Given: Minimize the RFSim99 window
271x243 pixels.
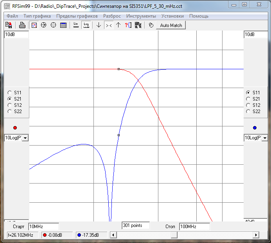Looking at the screenshot, I should tap(234, 5).
